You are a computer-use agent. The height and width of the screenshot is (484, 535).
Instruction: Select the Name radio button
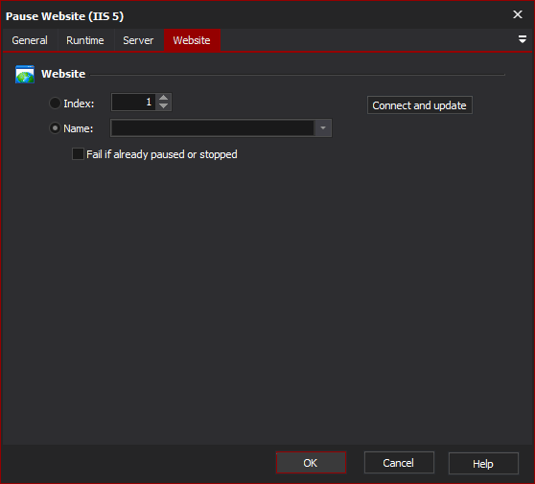point(55,128)
